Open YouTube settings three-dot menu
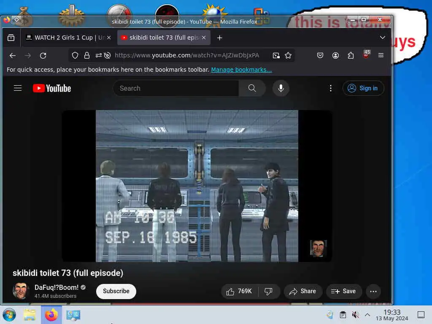The image size is (432, 324). pyautogui.click(x=331, y=88)
